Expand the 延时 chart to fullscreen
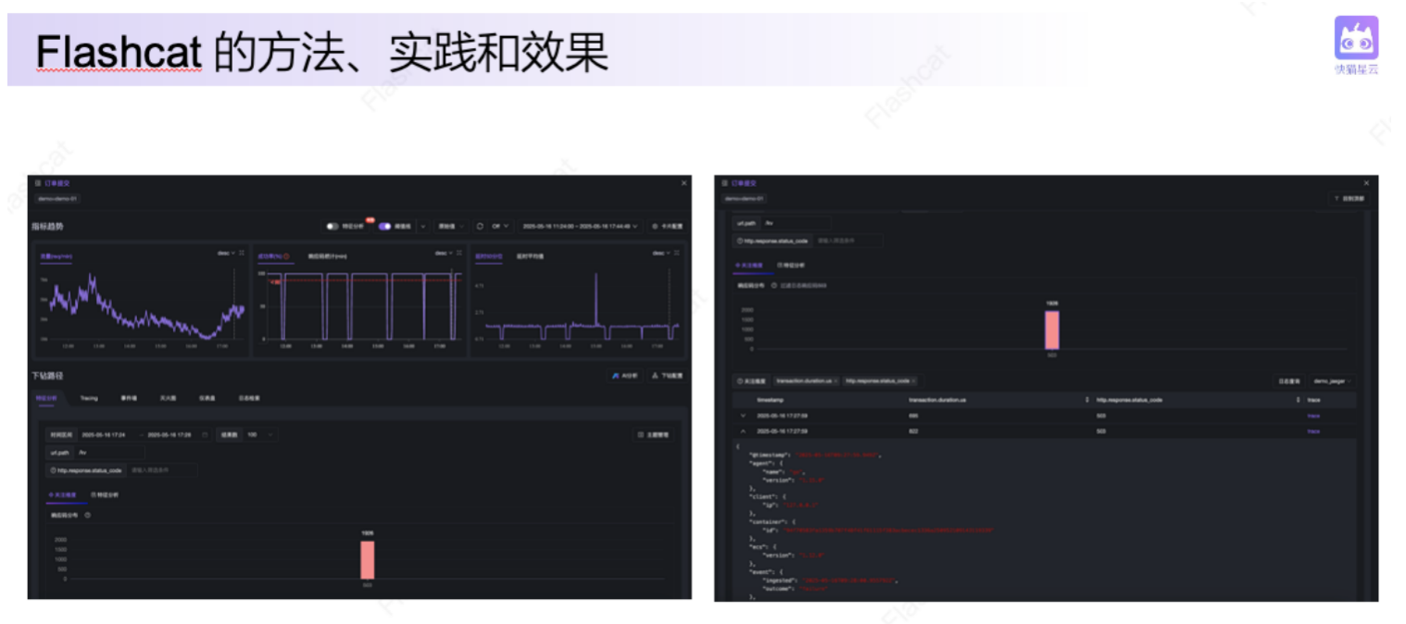This screenshot has height=624, width=1406. (677, 253)
